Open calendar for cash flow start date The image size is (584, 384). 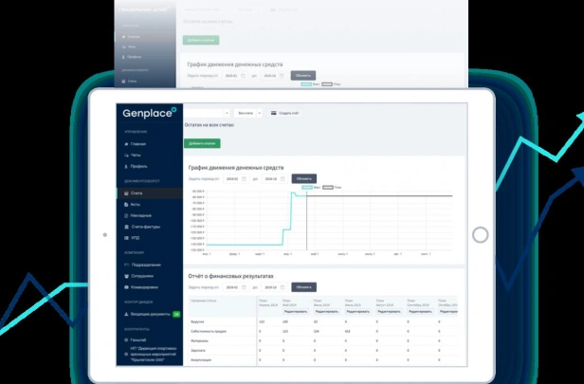point(245,179)
